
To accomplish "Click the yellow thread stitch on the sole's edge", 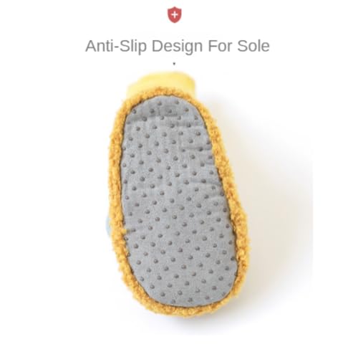I will 126,231.
